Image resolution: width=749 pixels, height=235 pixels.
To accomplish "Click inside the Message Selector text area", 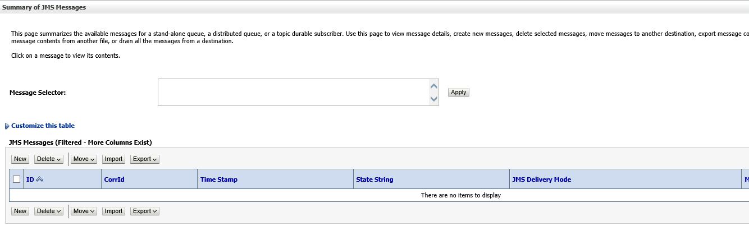I will pyautogui.click(x=293, y=92).
